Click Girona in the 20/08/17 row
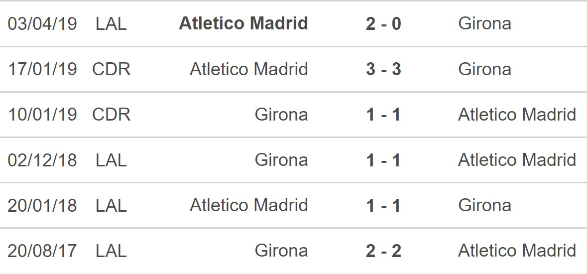587x274 pixels. click(x=281, y=251)
